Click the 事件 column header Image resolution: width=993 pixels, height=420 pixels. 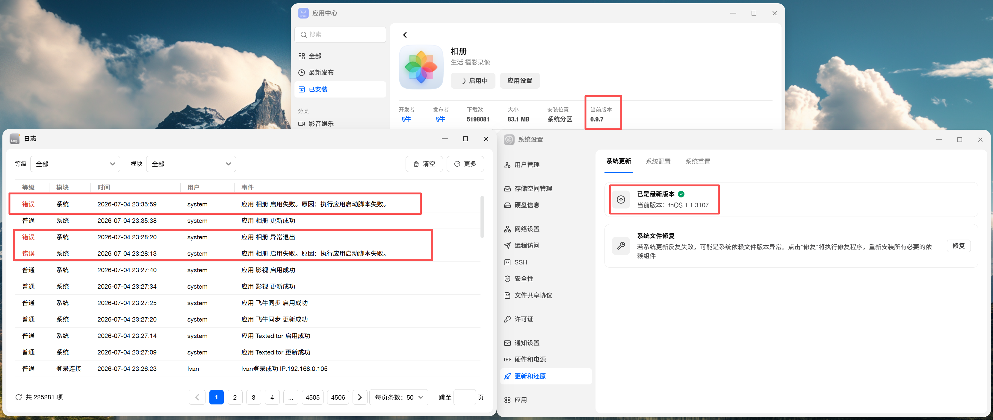pyautogui.click(x=247, y=188)
